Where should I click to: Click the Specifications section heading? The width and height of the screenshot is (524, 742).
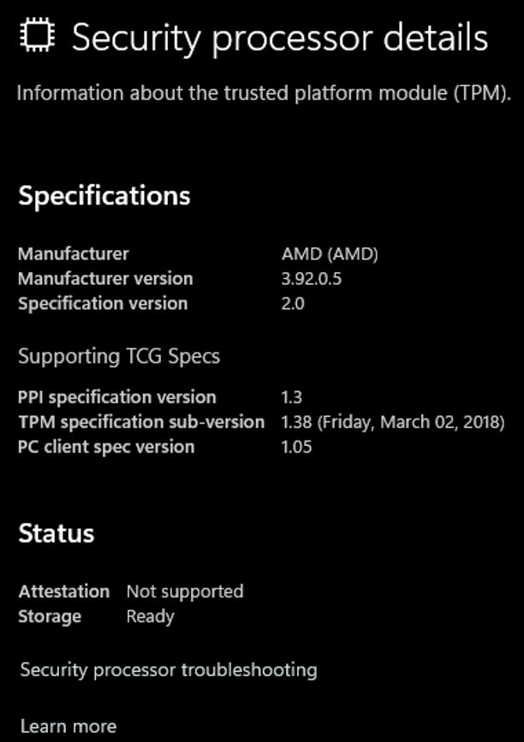click(104, 196)
